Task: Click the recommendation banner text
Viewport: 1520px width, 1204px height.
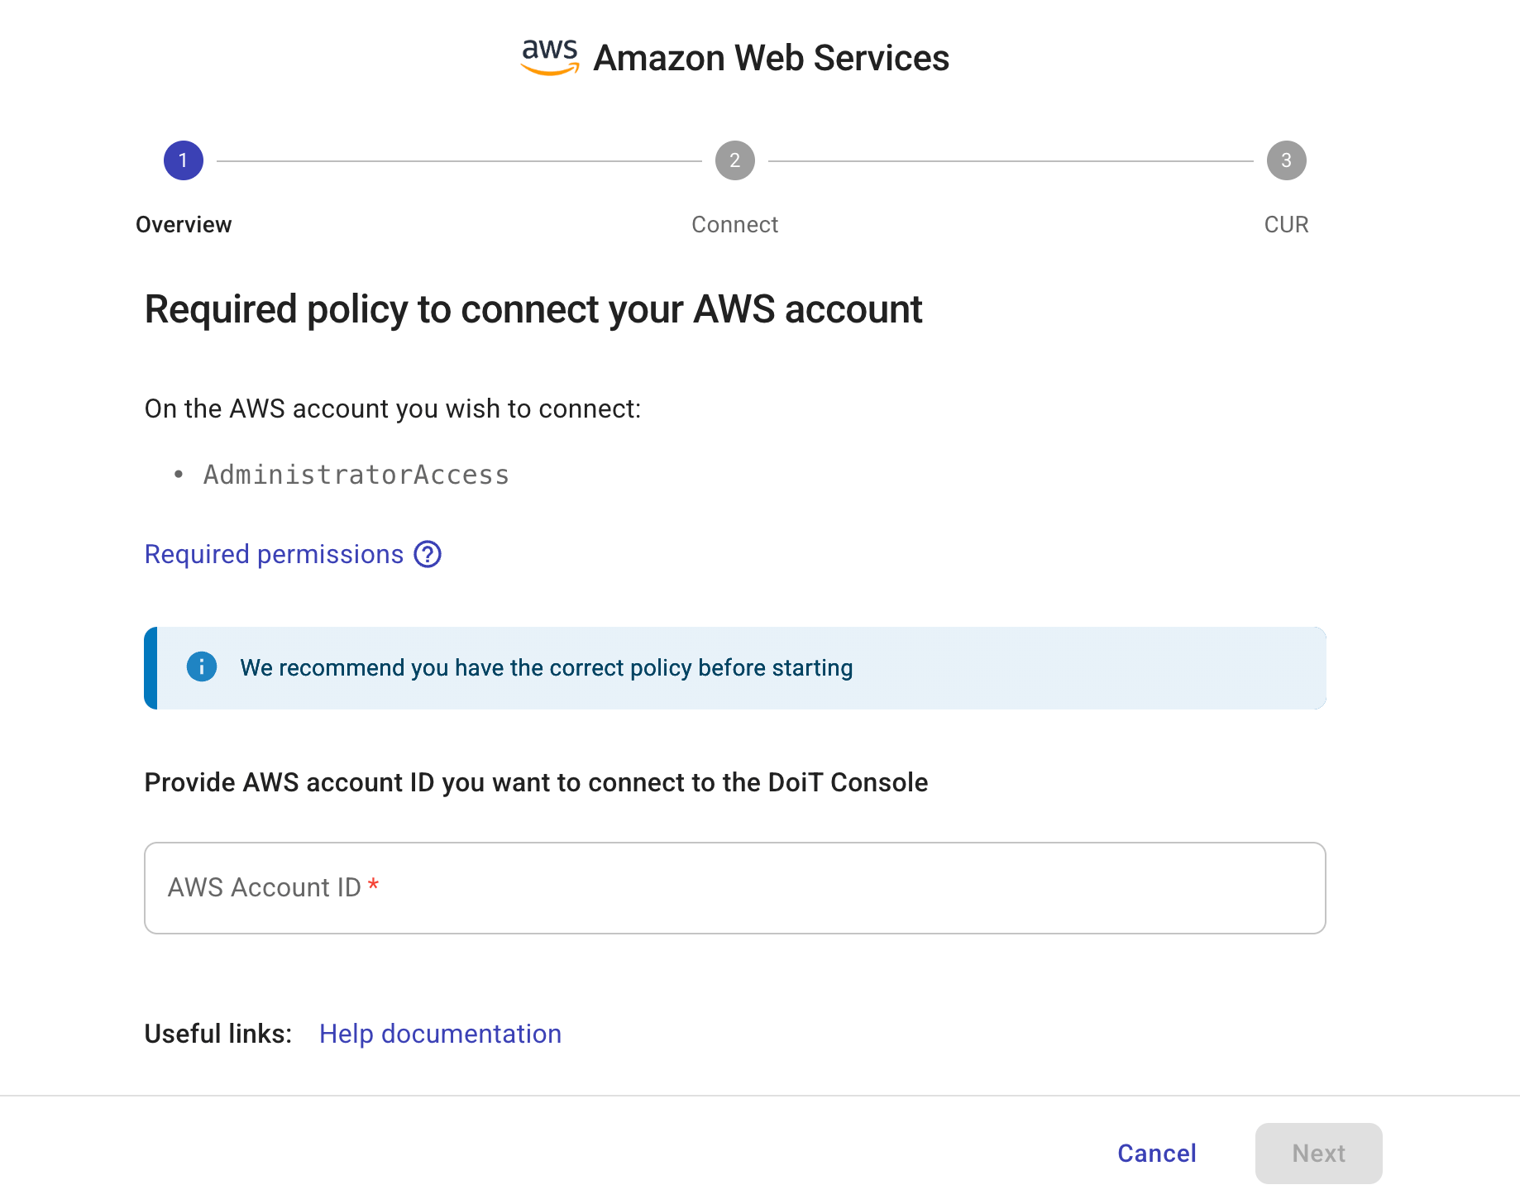Action: pos(546,667)
